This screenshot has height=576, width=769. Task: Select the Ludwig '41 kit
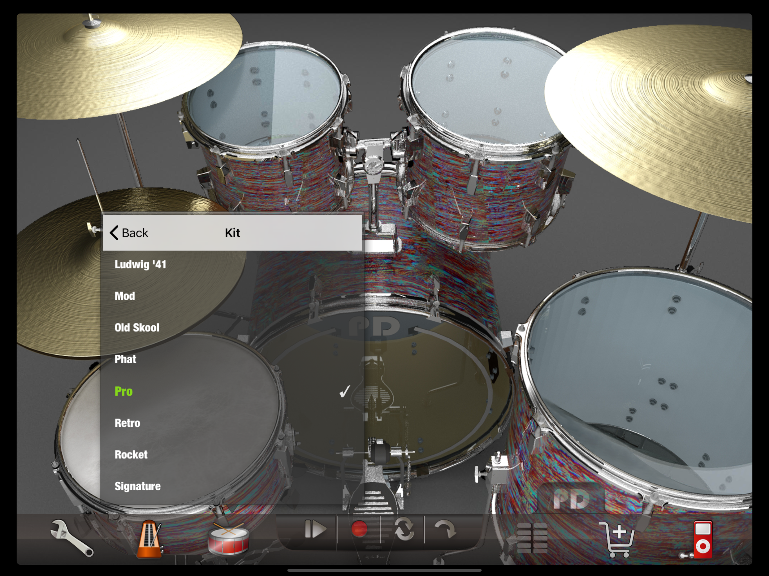[x=140, y=265]
